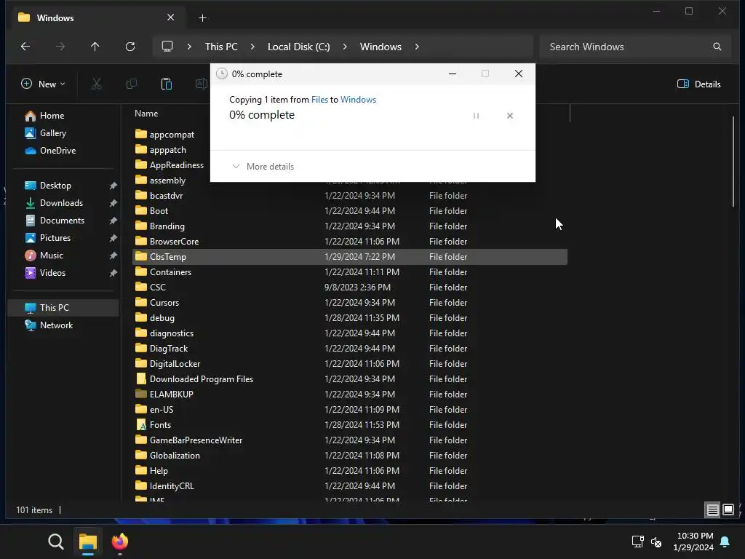Screen dimensions: 745x559
Task: Expand the chevron after Local Disk (C:)
Action: coord(345,47)
